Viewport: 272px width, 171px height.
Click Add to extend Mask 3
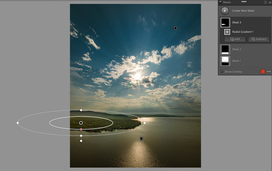(x=235, y=39)
